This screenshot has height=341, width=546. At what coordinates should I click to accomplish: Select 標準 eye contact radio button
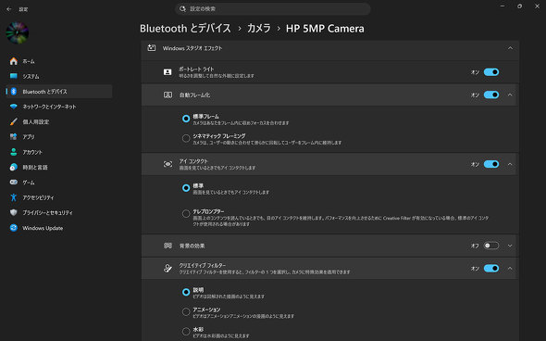186,188
